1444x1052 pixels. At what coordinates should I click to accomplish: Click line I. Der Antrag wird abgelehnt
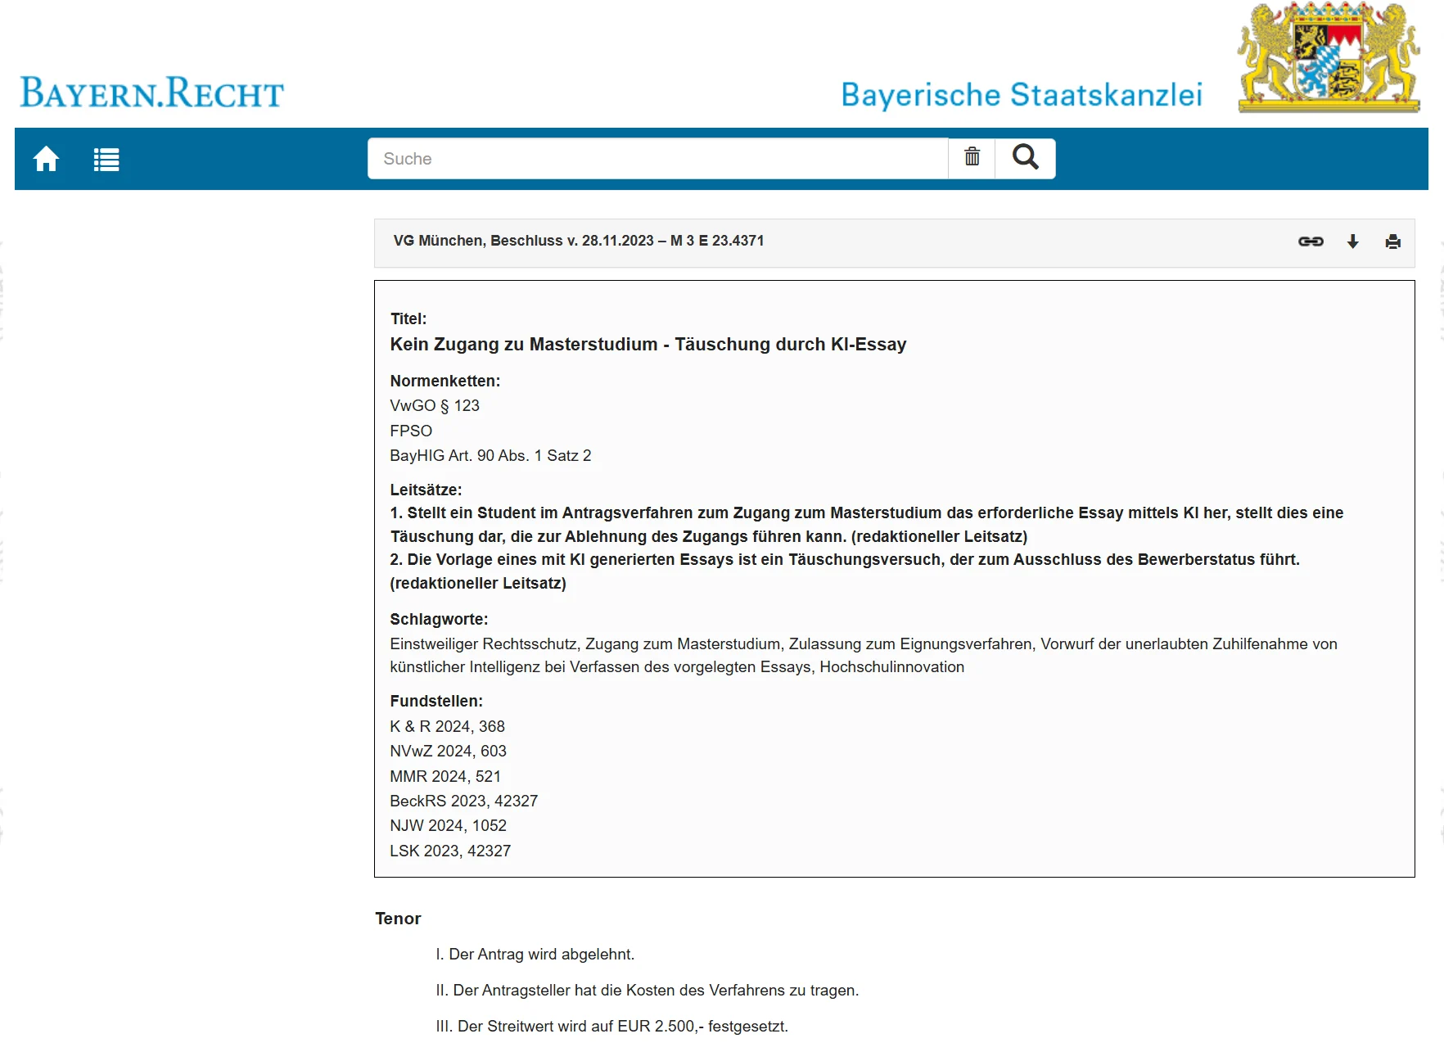point(535,955)
